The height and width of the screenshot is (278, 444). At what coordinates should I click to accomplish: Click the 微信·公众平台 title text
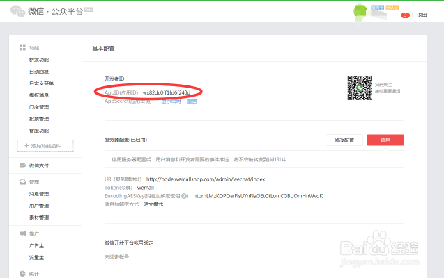[55, 11]
